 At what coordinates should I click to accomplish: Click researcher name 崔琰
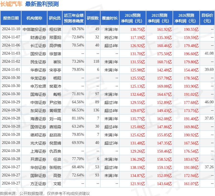tap(57, 62)
